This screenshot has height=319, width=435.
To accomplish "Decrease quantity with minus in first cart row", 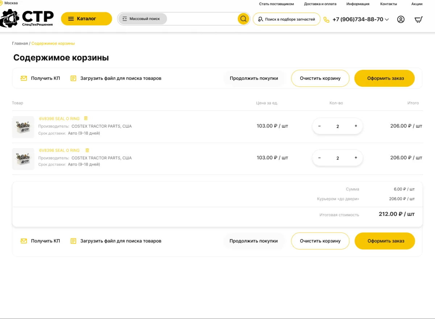I will coord(319,126).
